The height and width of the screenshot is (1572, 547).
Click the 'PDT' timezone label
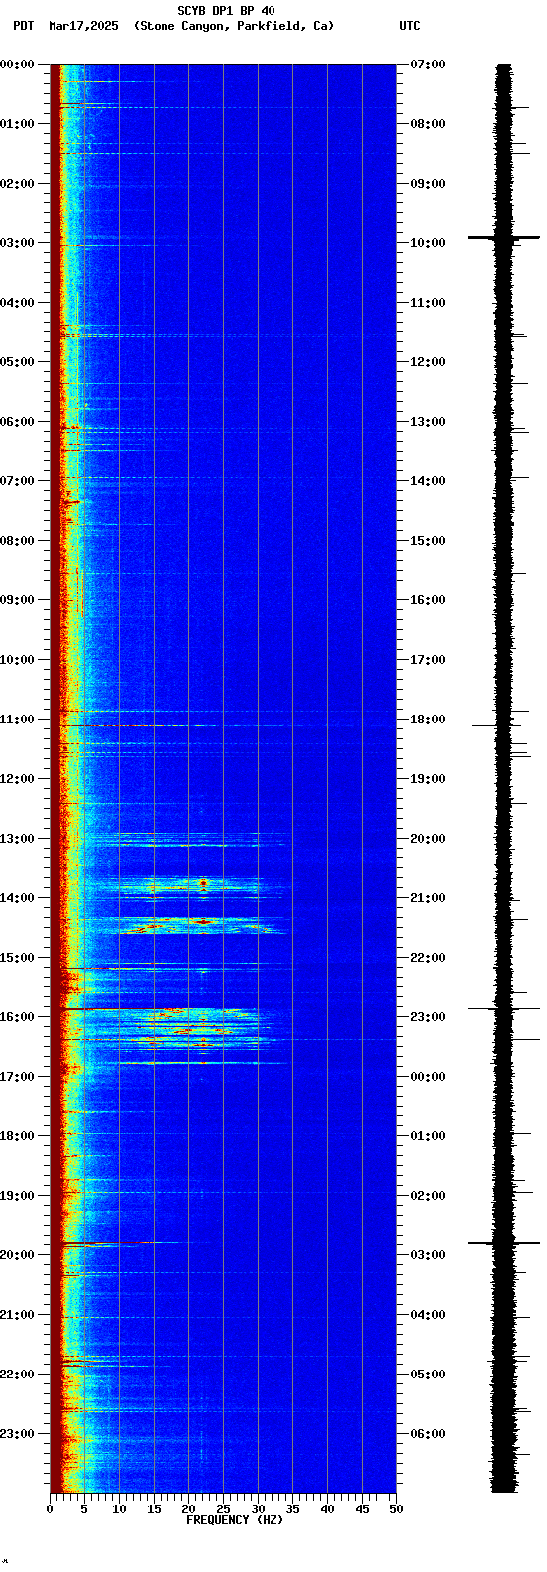pyautogui.click(x=23, y=26)
